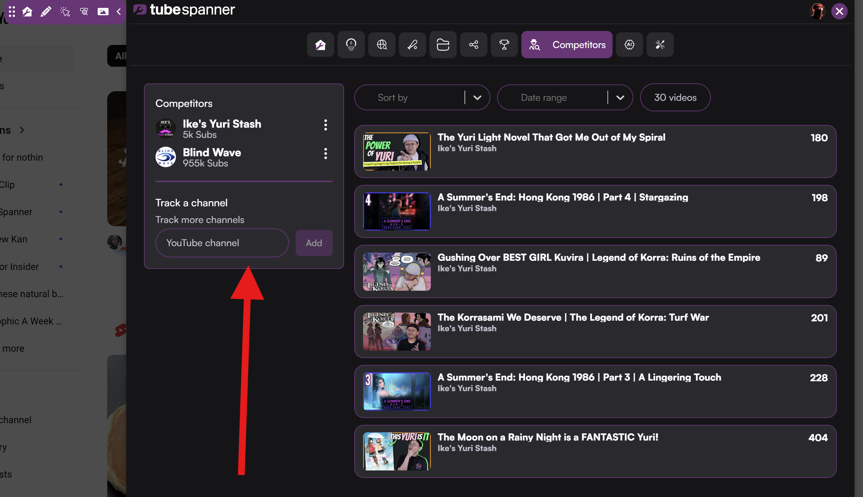Click Blind Wave channel avatar
This screenshot has height=497, width=863.
(x=165, y=157)
